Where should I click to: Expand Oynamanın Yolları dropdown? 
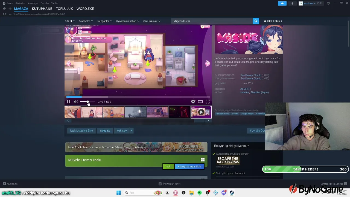[x=128, y=21]
